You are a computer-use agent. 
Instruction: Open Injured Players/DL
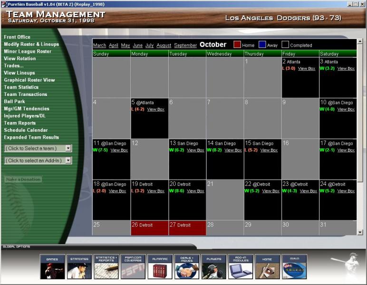click(25, 116)
